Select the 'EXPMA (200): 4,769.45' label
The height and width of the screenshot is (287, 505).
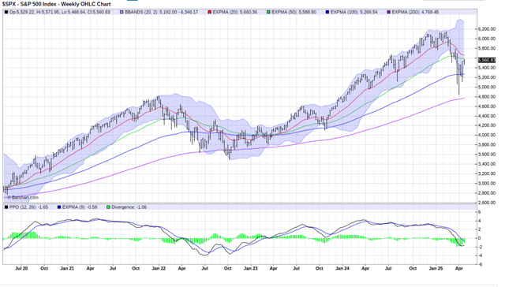tap(415, 13)
